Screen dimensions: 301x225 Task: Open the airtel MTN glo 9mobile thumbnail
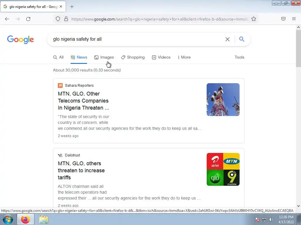tap(223, 169)
